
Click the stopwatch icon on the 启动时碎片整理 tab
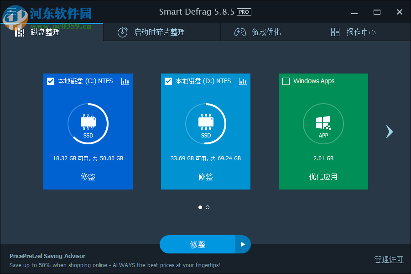[x=122, y=32]
